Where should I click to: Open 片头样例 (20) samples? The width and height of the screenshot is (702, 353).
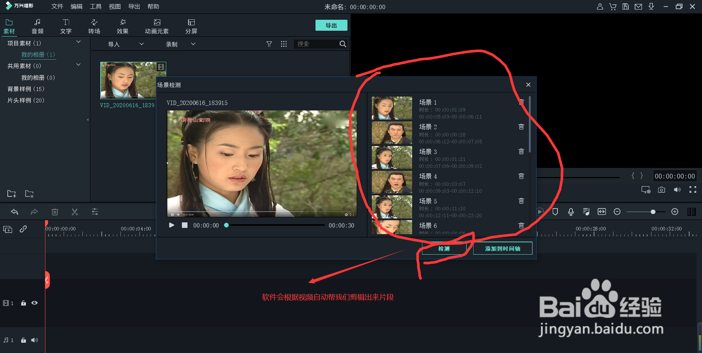click(x=26, y=100)
